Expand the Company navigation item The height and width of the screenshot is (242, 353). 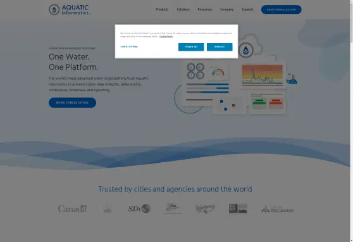click(x=226, y=10)
